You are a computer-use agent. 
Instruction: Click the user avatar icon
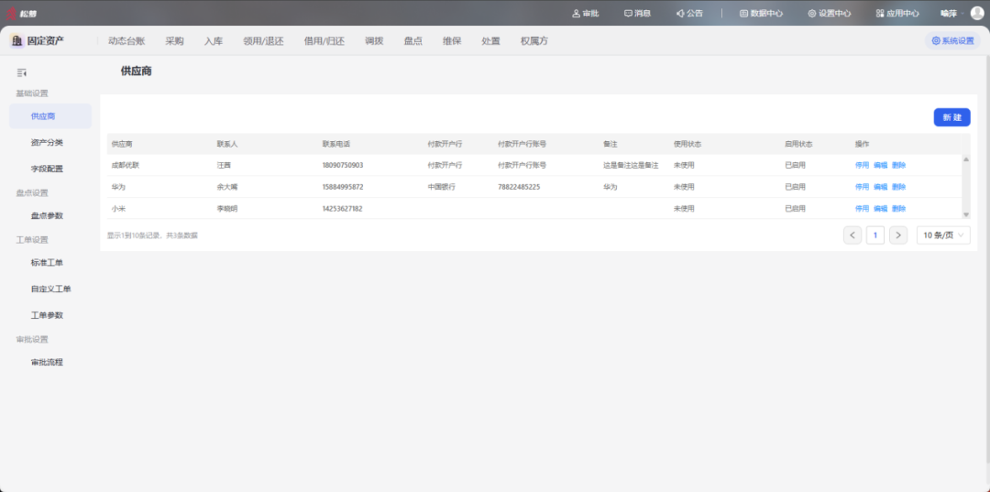click(977, 13)
